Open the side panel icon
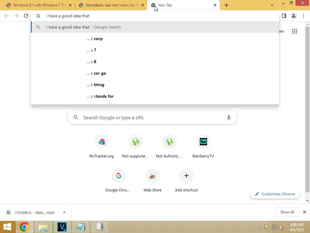310x233 pixels. pyautogui.click(x=284, y=16)
